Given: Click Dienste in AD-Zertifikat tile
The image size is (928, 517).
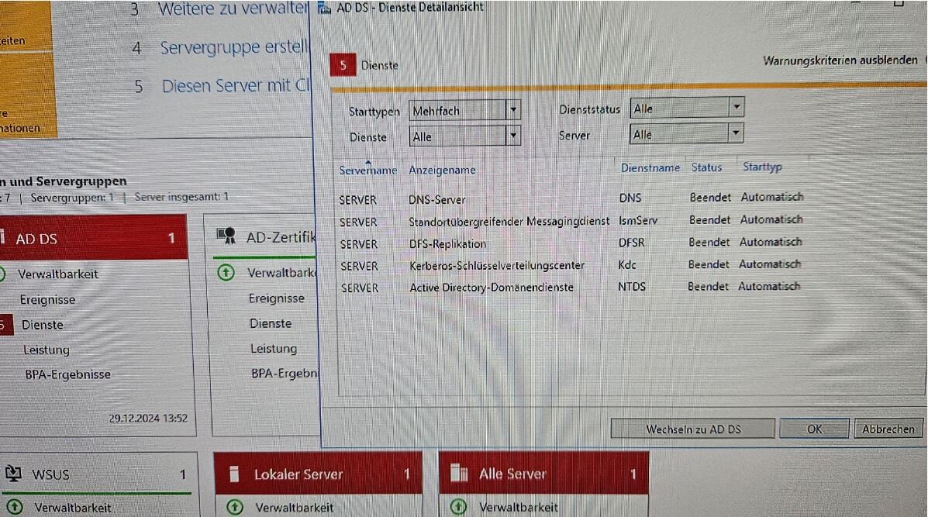Looking at the screenshot, I should coord(271,323).
